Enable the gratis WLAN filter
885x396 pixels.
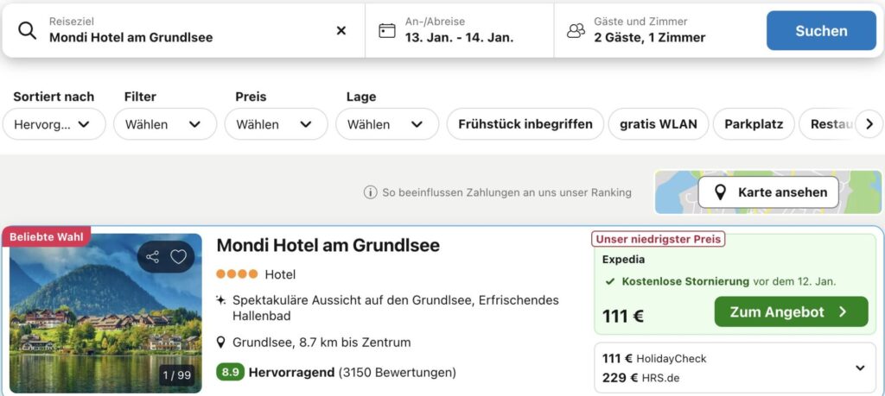click(658, 124)
